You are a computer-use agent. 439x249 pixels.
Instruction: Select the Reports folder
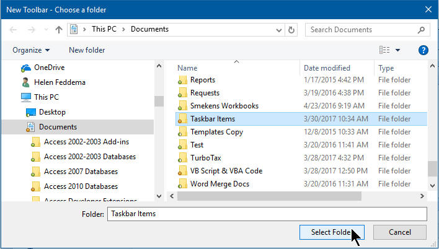(203, 80)
